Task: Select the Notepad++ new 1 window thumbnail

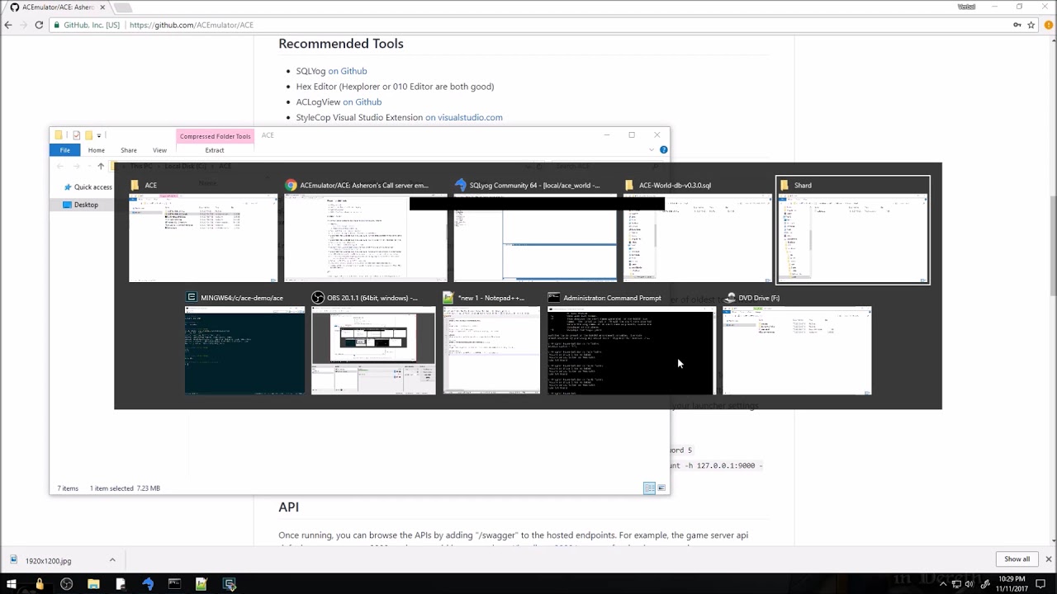Action: coord(491,343)
